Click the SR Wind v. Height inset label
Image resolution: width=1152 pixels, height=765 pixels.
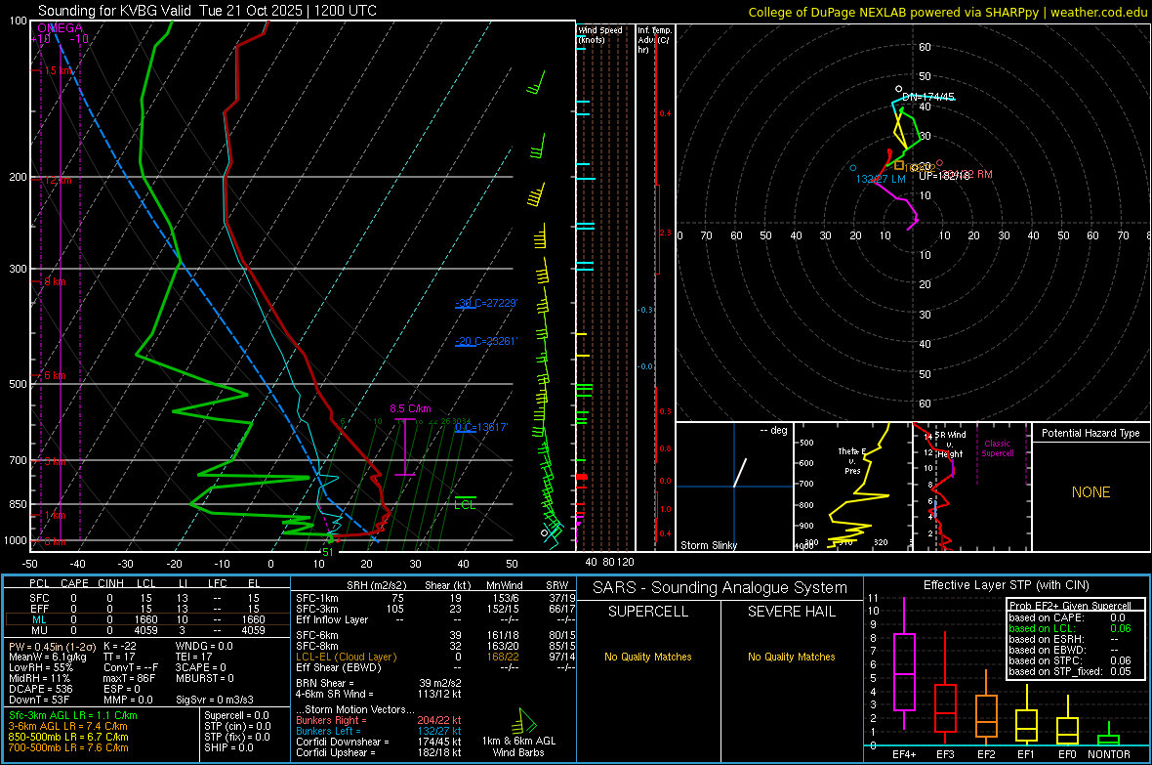(x=950, y=445)
